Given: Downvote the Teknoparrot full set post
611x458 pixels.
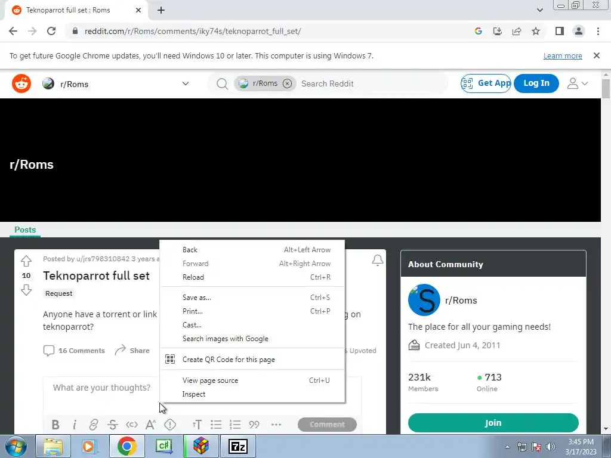Looking at the screenshot, I should [x=26, y=290].
